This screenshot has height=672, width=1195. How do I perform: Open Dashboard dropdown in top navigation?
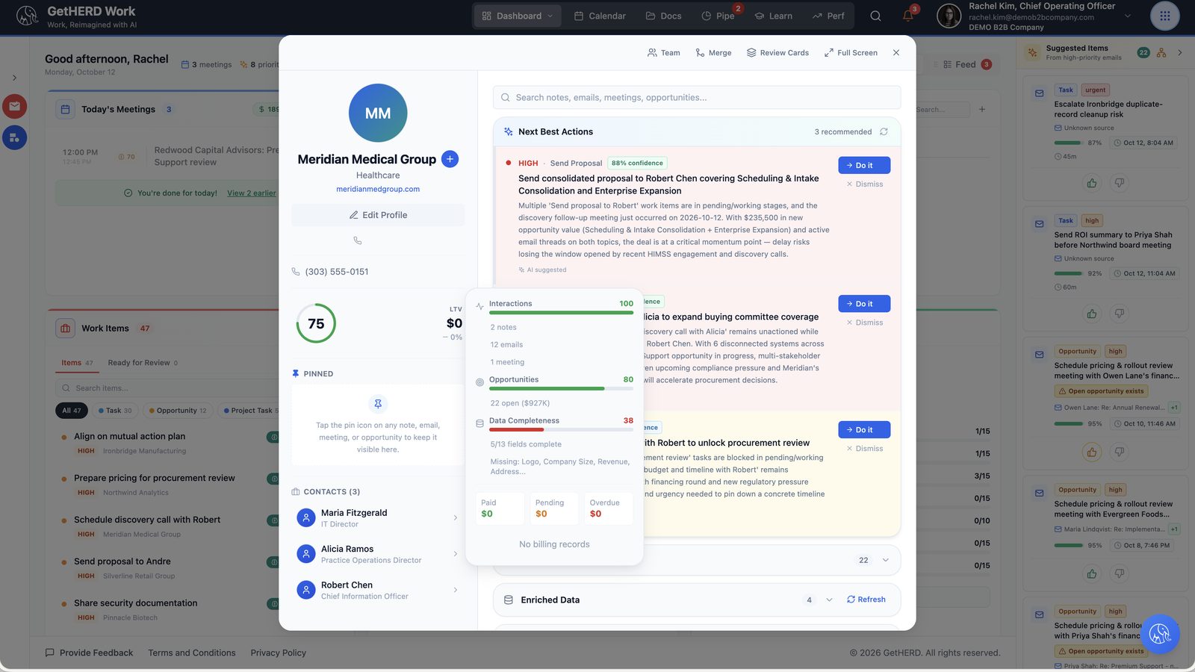pyautogui.click(x=518, y=16)
